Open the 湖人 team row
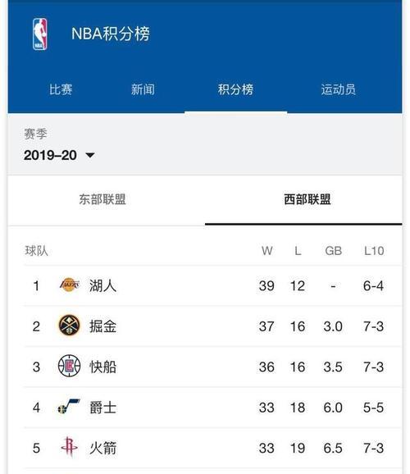Image resolution: width=410 pixels, height=474 pixels. click(x=213, y=285)
